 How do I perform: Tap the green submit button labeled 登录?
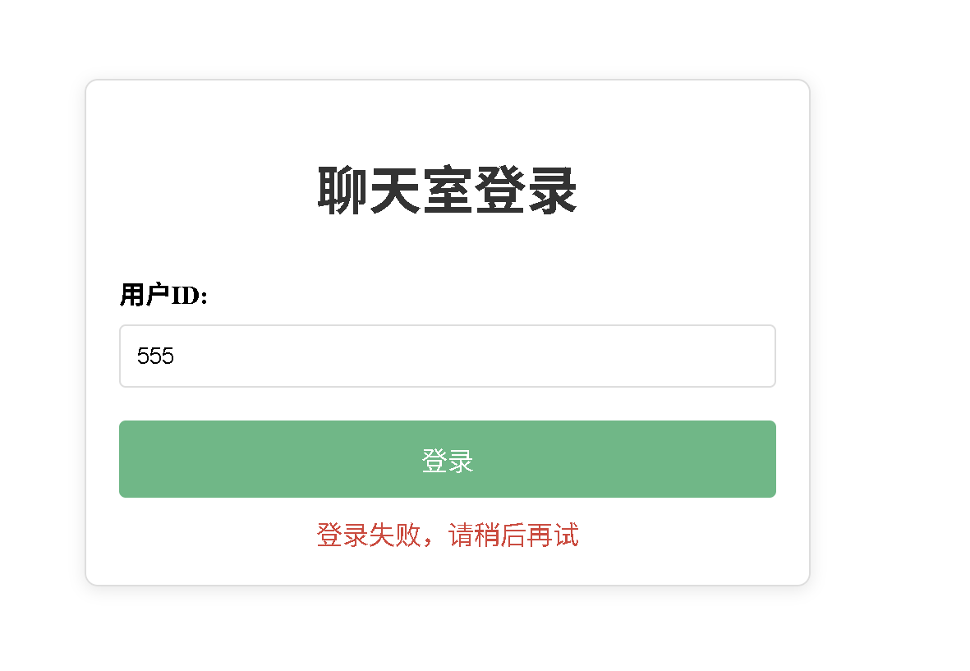click(447, 459)
